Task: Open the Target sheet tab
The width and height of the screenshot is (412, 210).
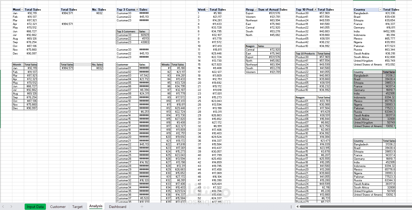Action: (x=77, y=207)
